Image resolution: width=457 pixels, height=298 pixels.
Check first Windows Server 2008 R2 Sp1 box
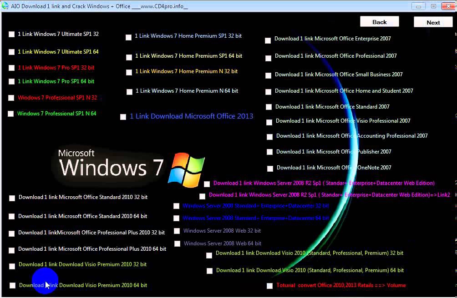click(x=207, y=184)
